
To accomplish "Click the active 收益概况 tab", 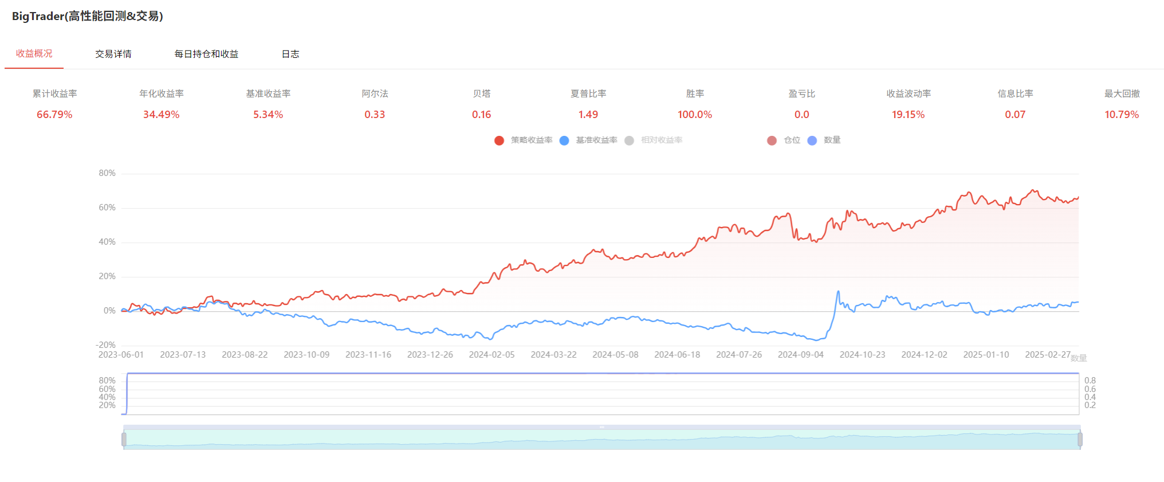I will [34, 53].
